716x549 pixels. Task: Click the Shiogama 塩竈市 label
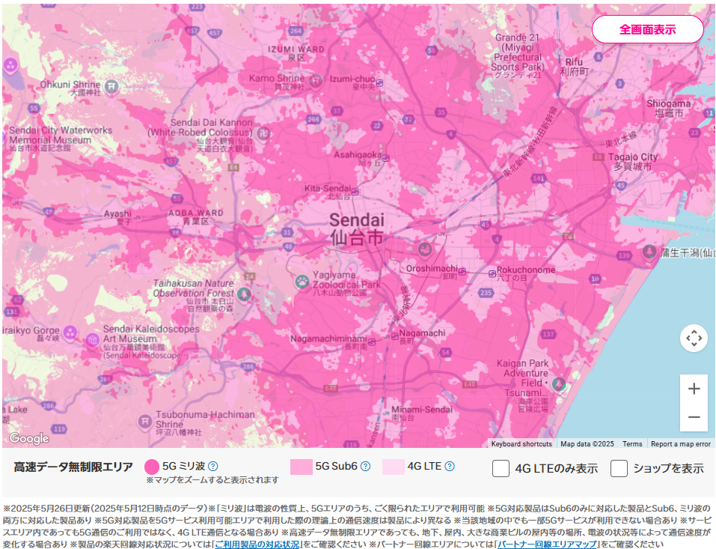pyautogui.click(x=669, y=108)
